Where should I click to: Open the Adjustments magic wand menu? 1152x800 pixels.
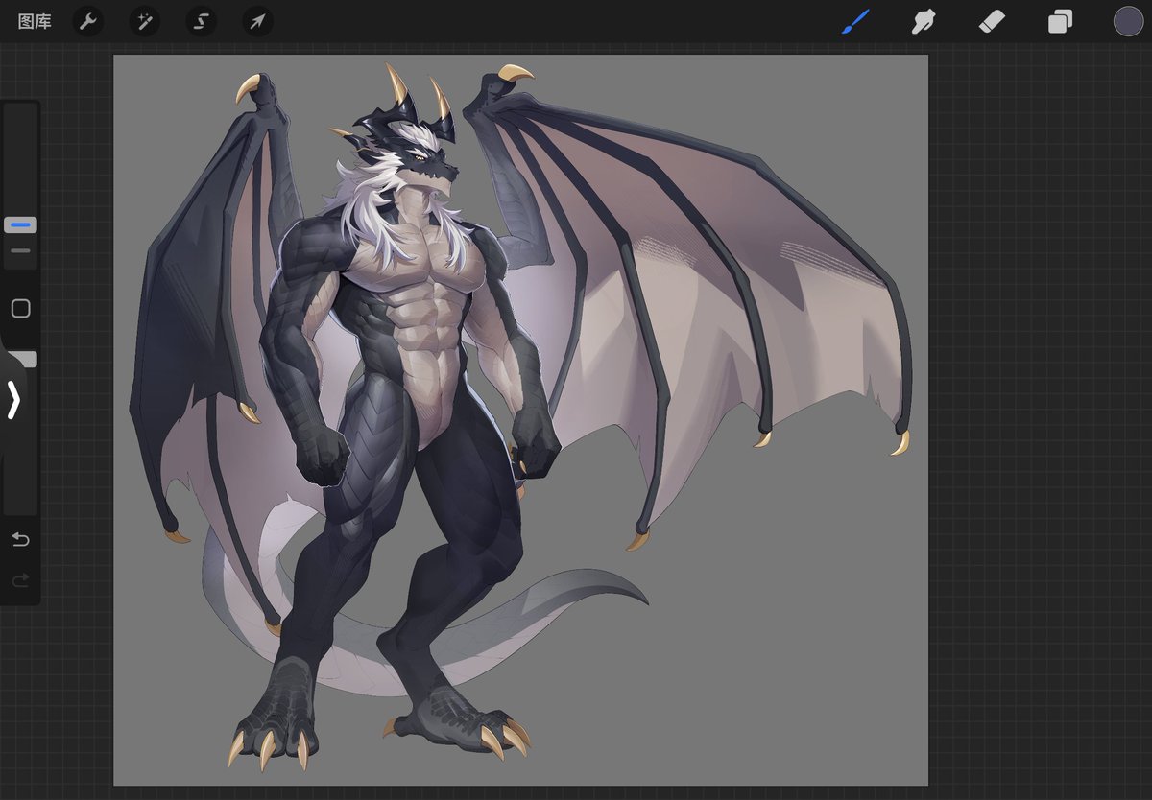(145, 21)
